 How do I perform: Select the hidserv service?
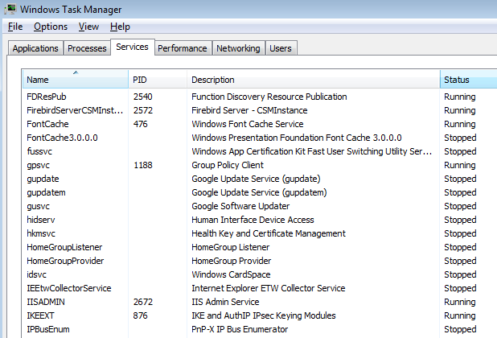[x=41, y=220]
